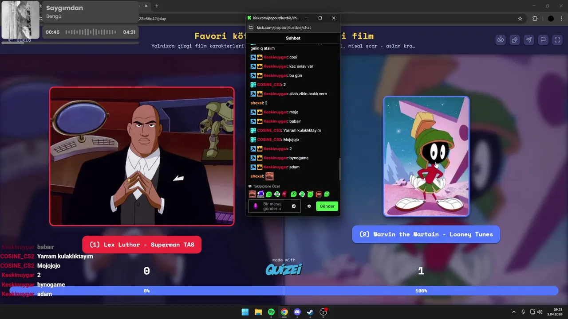Image resolution: width=568 pixels, height=319 pixels.
Task: Seek within the music waveform progress bar
Action: pos(91,32)
